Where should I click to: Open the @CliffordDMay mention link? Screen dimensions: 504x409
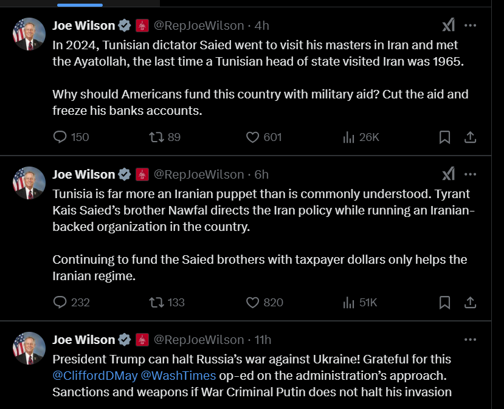[94, 376]
